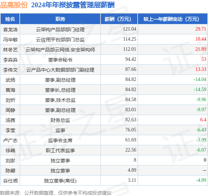Screen dimensions: 208x196
Task: Select the name 冯华敏
Action: [x=10, y=40]
